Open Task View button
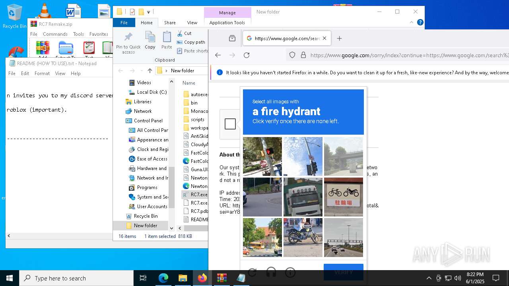The image size is (509, 286). pos(143,278)
